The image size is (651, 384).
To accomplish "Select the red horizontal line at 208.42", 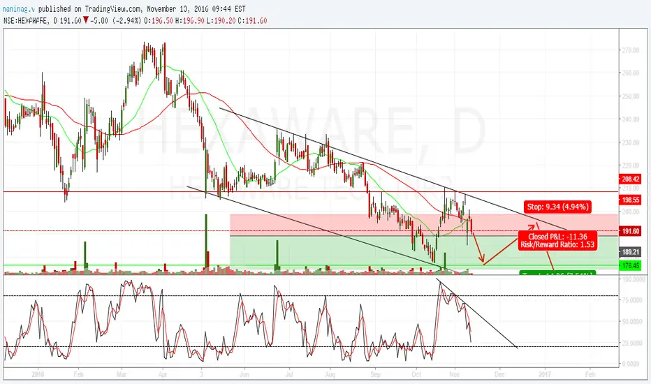I will point(311,191).
